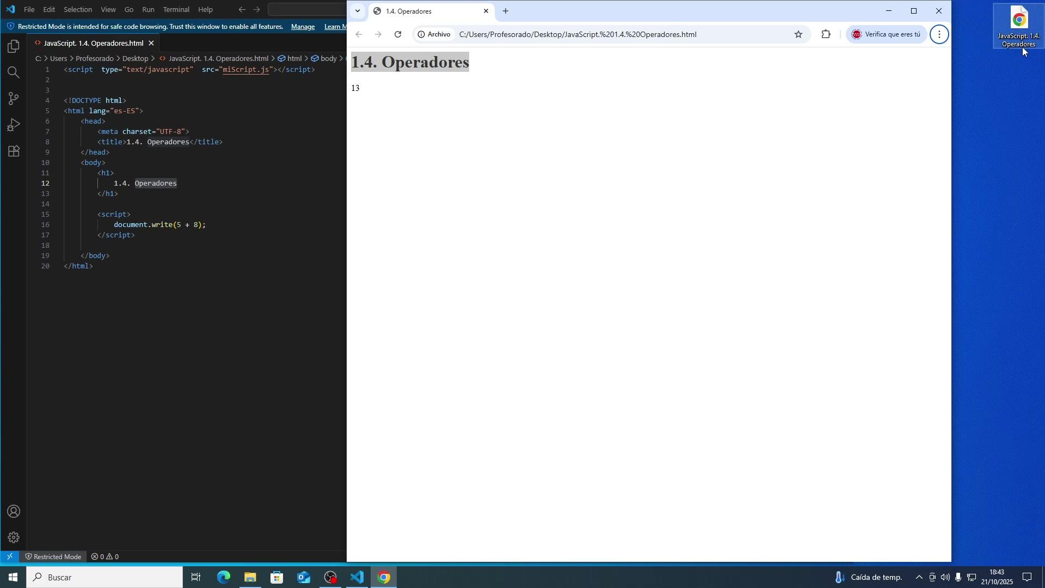
Task: Switch to Visual Studio Code on the taskbar
Action: click(x=357, y=577)
